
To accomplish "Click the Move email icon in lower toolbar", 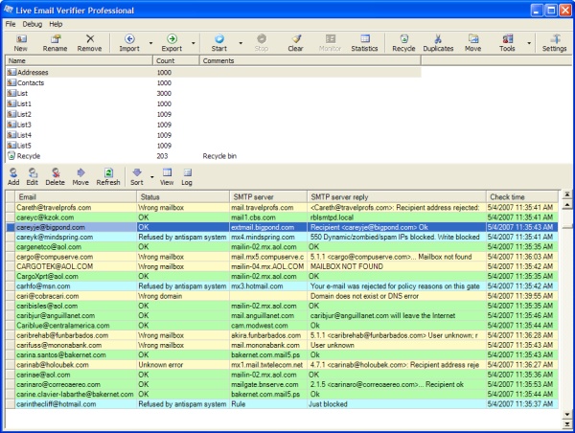I will click(80, 177).
